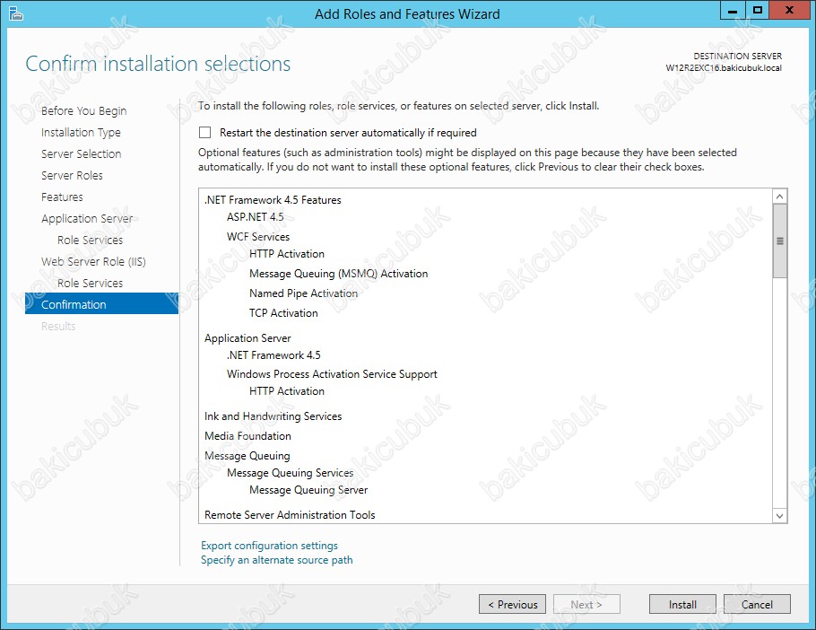The width and height of the screenshot is (816, 630).
Task: Minimize the wizard window
Action: pyautogui.click(x=733, y=11)
